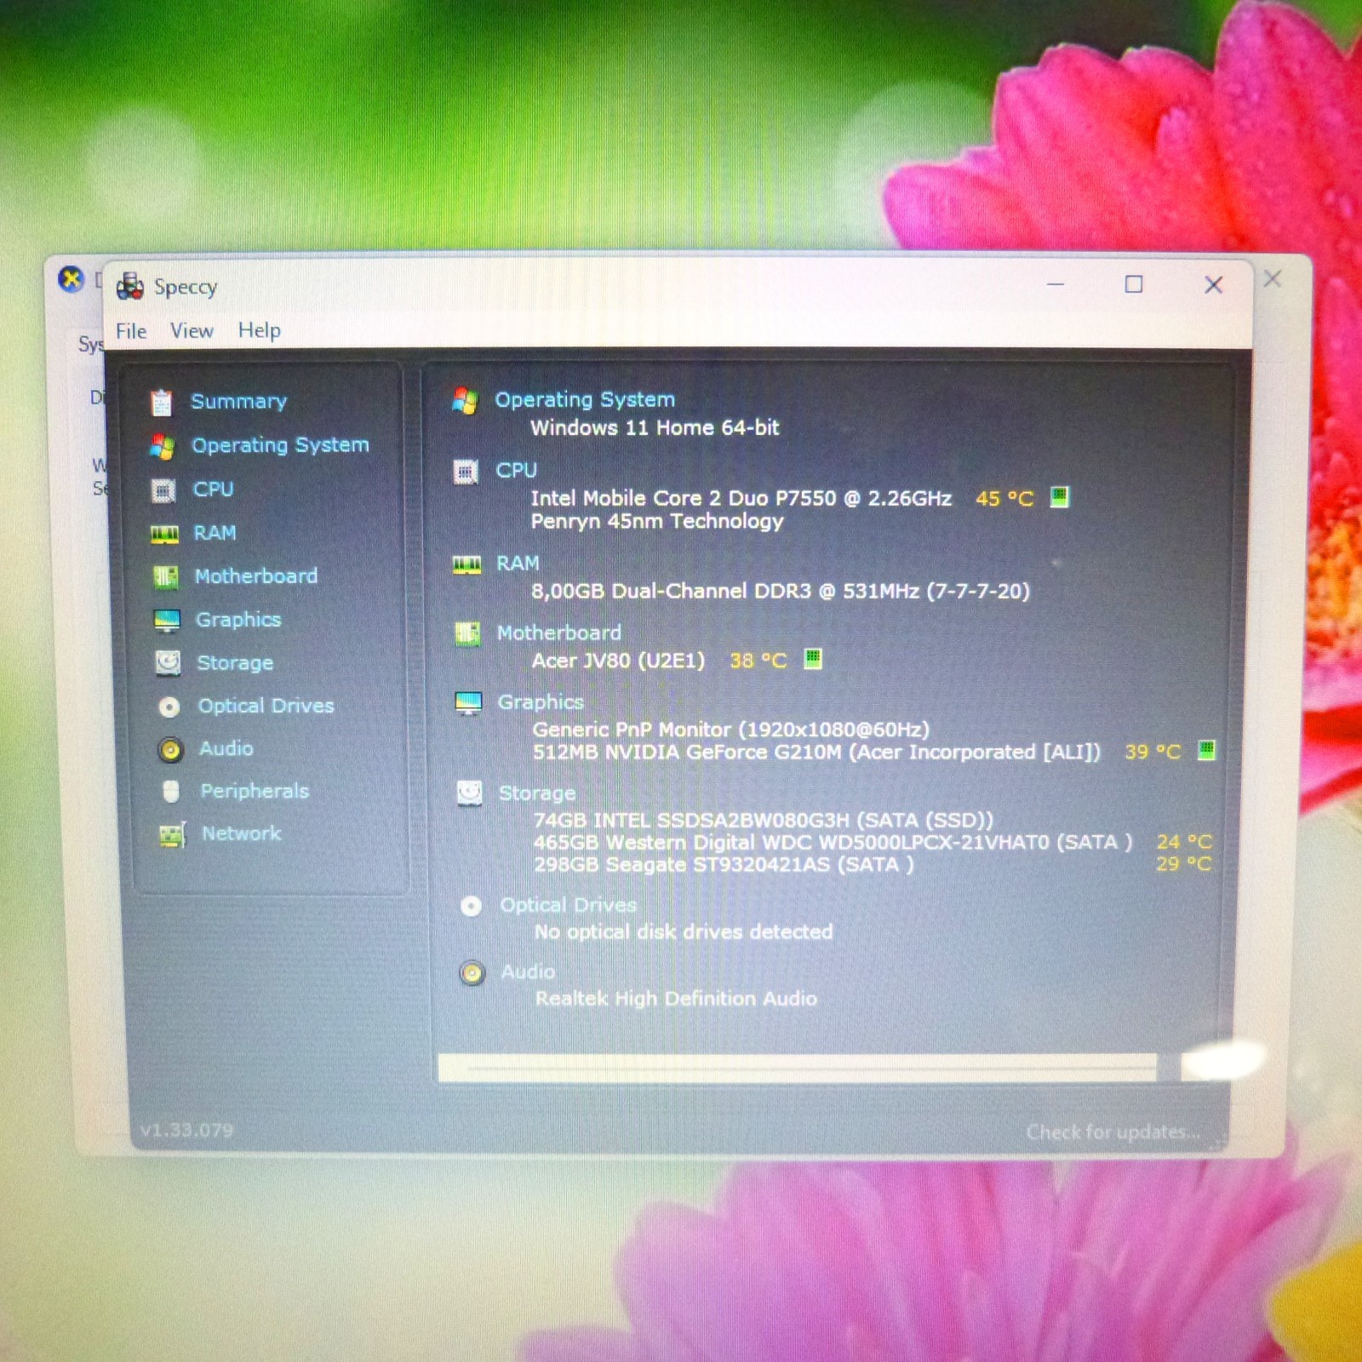The width and height of the screenshot is (1362, 1362).
Task: Click the background window's yellow X app icon
Action: pyautogui.click(x=71, y=278)
